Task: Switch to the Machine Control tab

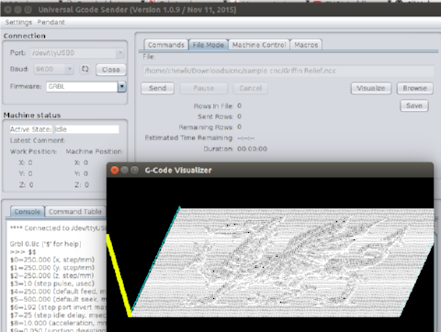Action: [x=259, y=45]
